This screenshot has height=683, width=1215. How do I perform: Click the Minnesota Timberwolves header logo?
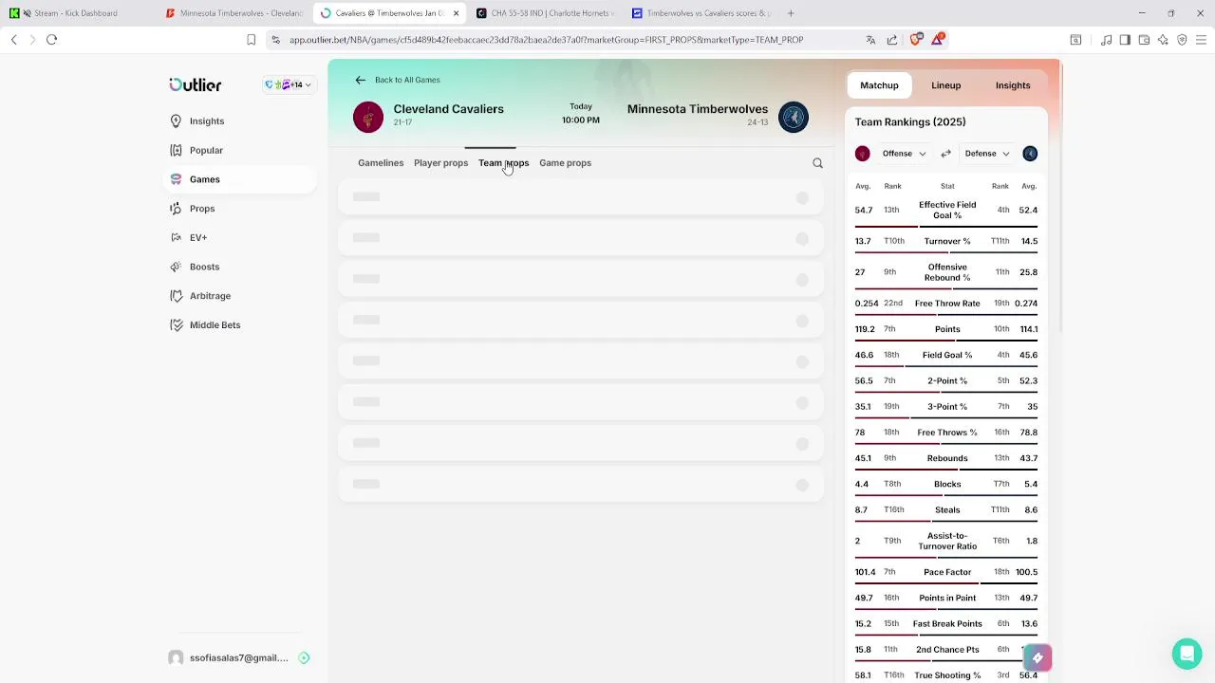coord(794,117)
